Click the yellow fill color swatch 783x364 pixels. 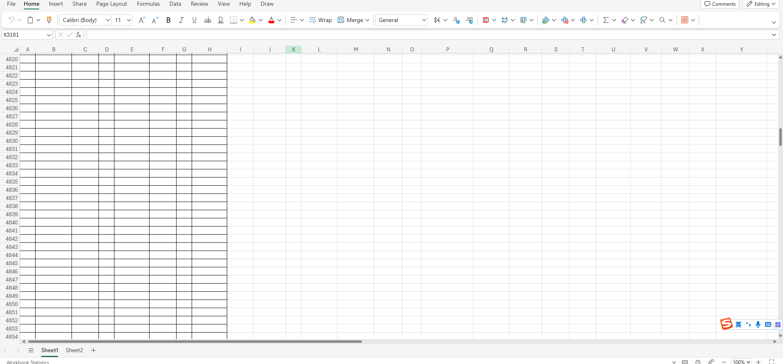click(x=252, y=20)
